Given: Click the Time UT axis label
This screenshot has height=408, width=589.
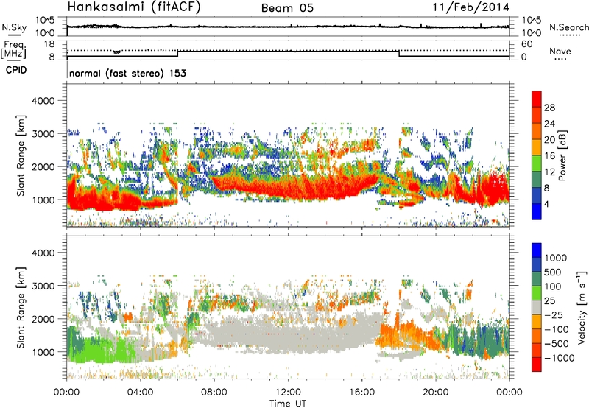Looking at the screenshot, I should [x=288, y=404].
